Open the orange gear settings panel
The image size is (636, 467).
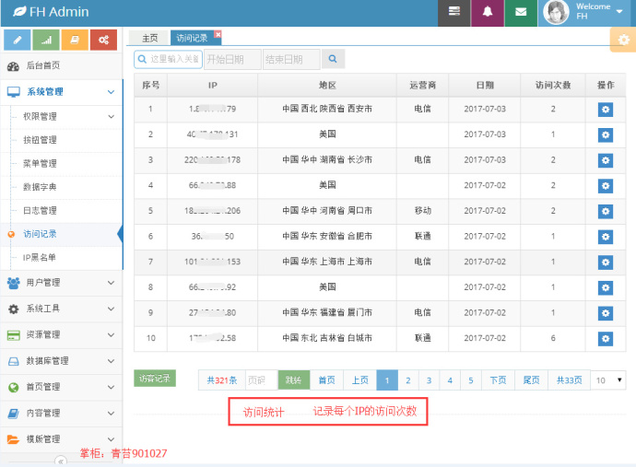pos(623,40)
